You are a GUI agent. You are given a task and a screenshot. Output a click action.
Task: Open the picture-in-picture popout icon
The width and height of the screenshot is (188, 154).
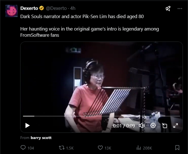coord(164,126)
